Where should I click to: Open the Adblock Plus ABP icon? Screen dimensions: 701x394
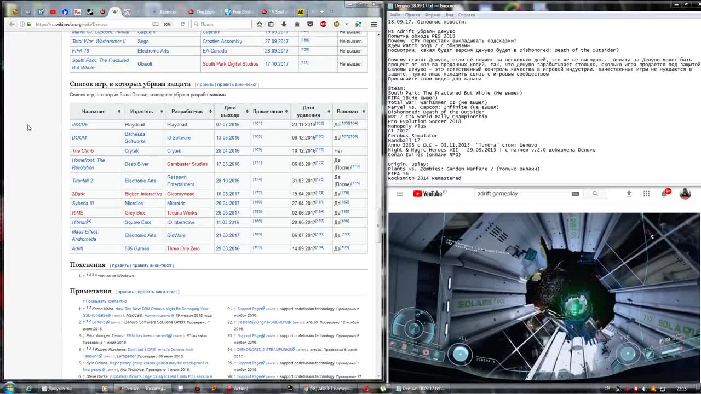pos(323,24)
